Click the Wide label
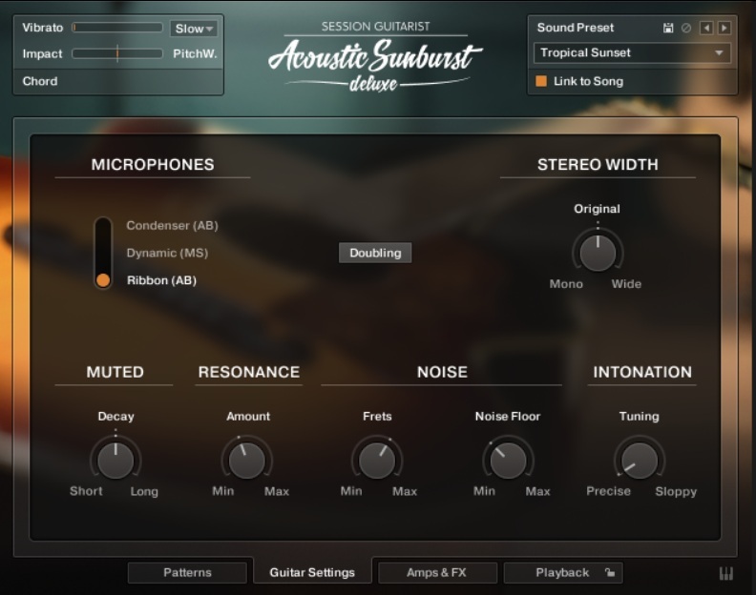The image size is (756, 595). pos(626,284)
